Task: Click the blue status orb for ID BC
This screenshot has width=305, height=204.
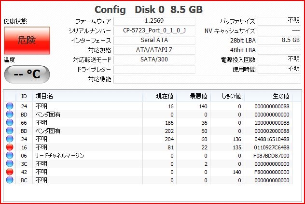Action: pyautogui.click(x=9, y=180)
